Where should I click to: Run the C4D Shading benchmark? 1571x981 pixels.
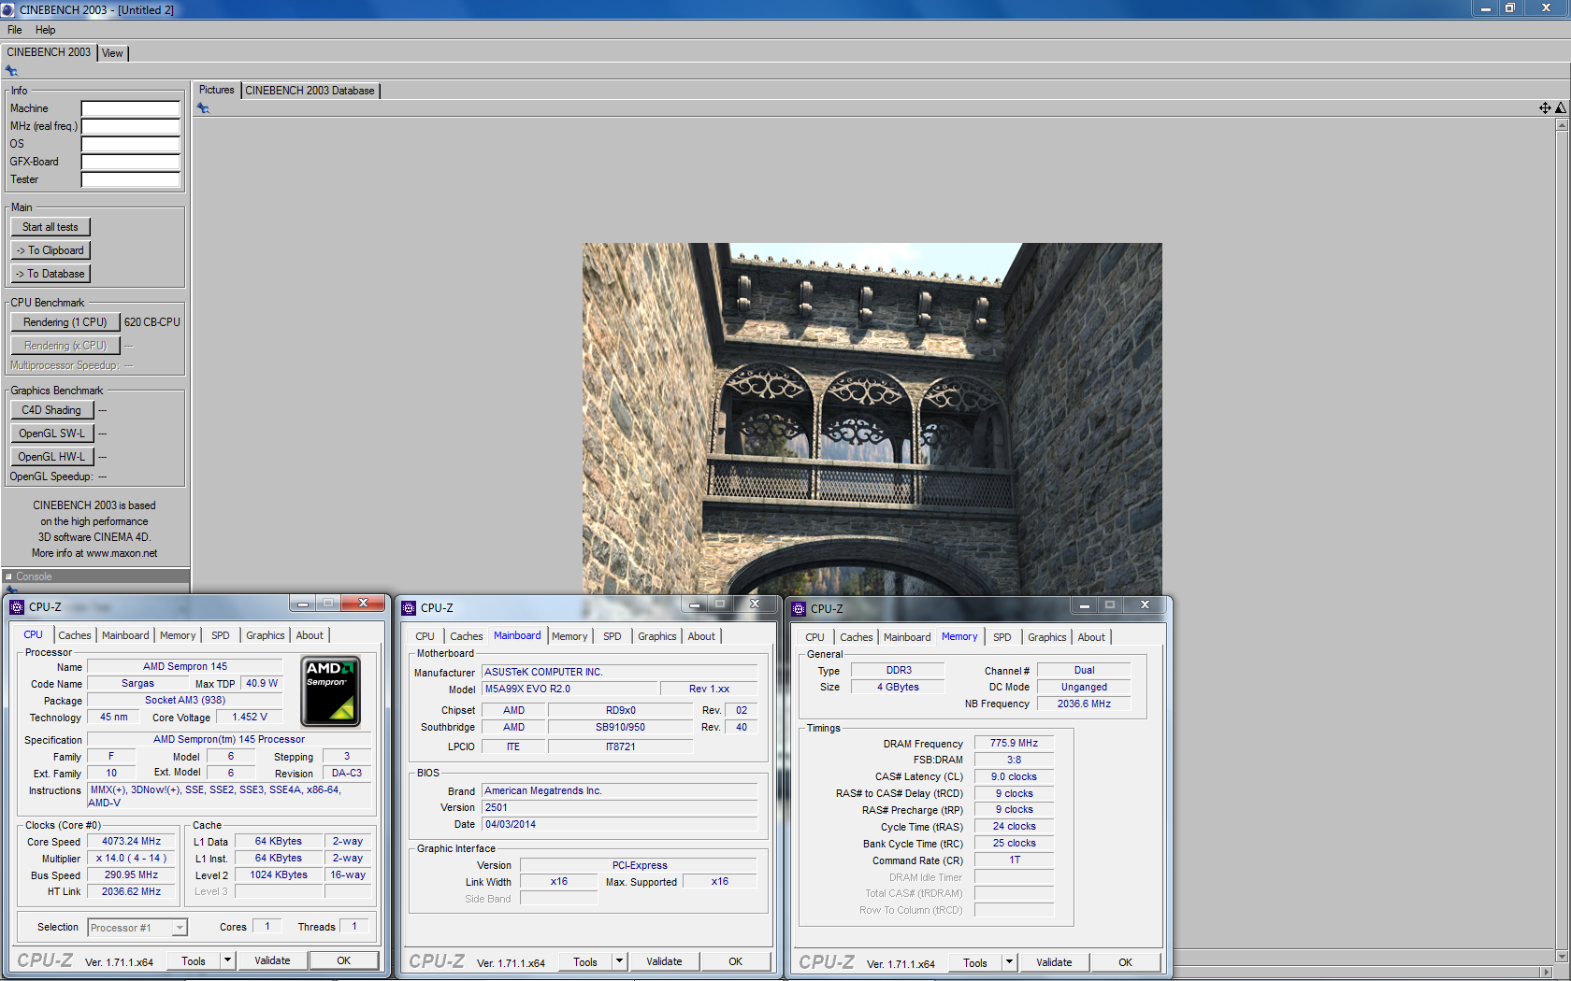[x=51, y=410]
